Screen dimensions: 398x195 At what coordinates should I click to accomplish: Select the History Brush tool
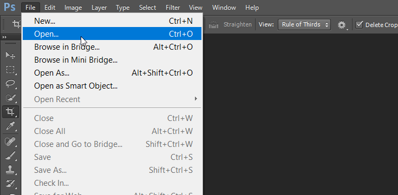click(x=10, y=183)
